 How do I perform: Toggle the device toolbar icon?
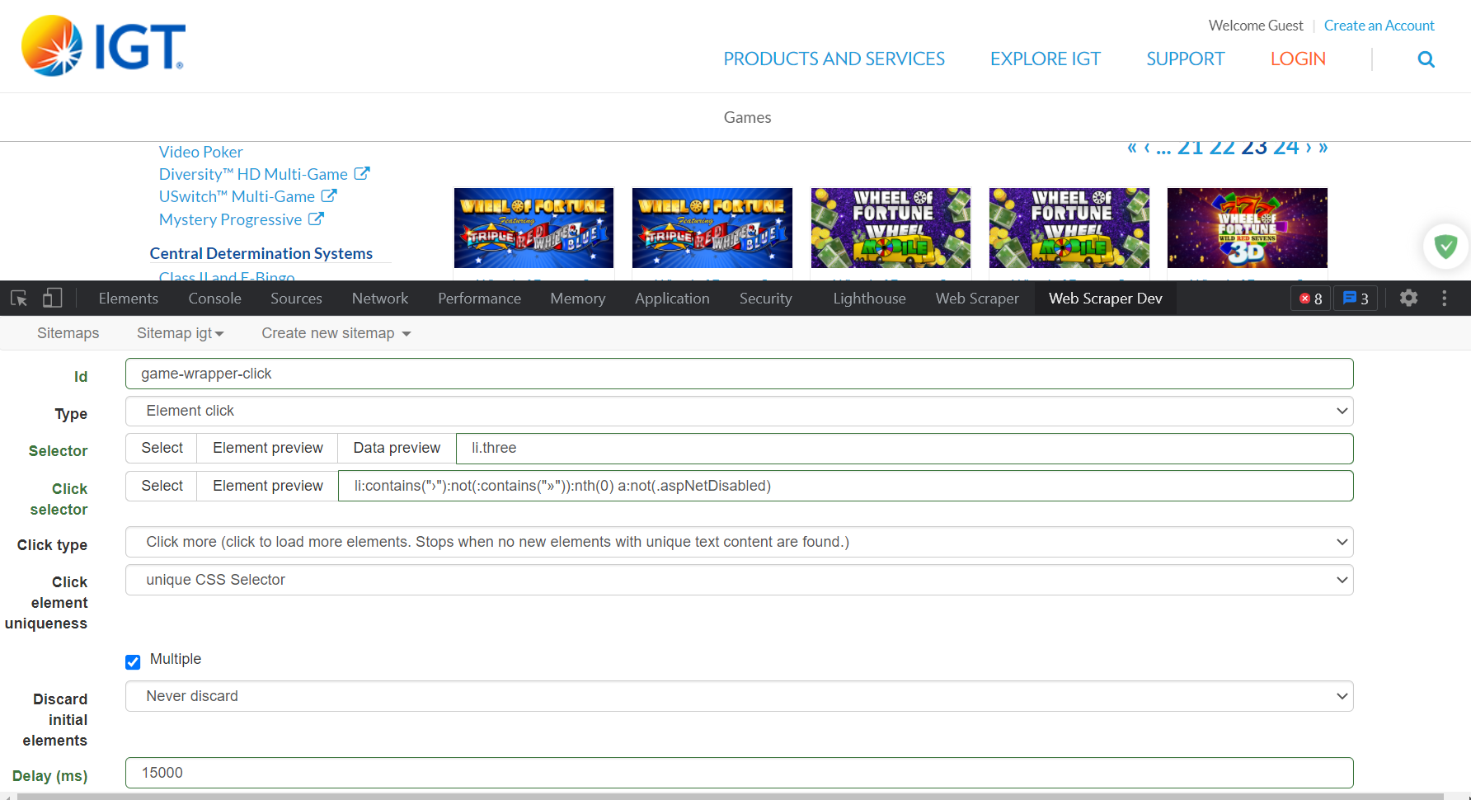[52, 299]
